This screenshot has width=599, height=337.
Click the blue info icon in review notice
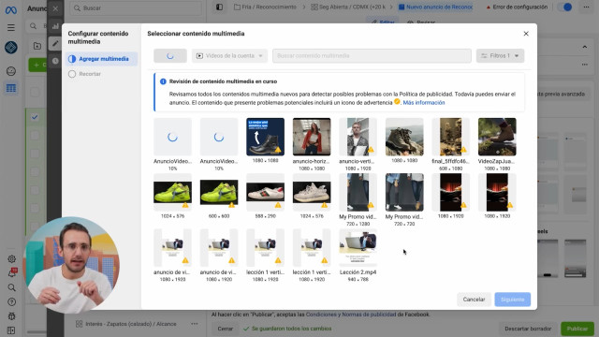(x=163, y=81)
